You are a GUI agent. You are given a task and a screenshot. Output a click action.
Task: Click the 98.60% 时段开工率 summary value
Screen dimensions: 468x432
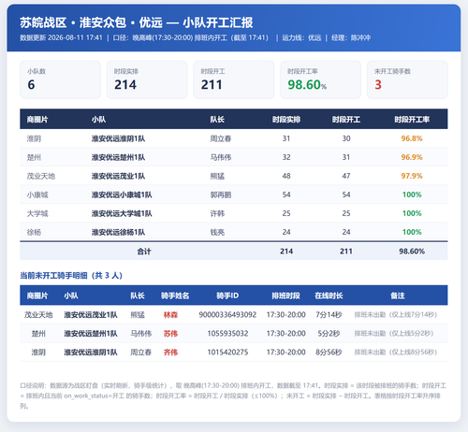[x=307, y=85]
